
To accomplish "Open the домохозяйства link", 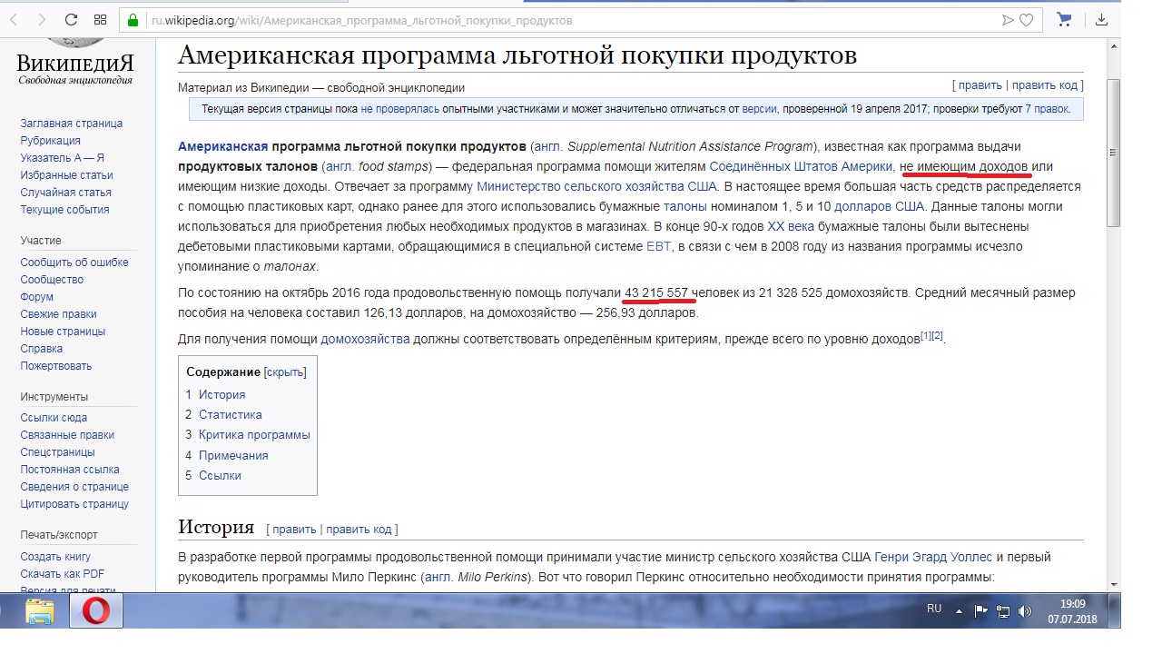I will click(365, 339).
